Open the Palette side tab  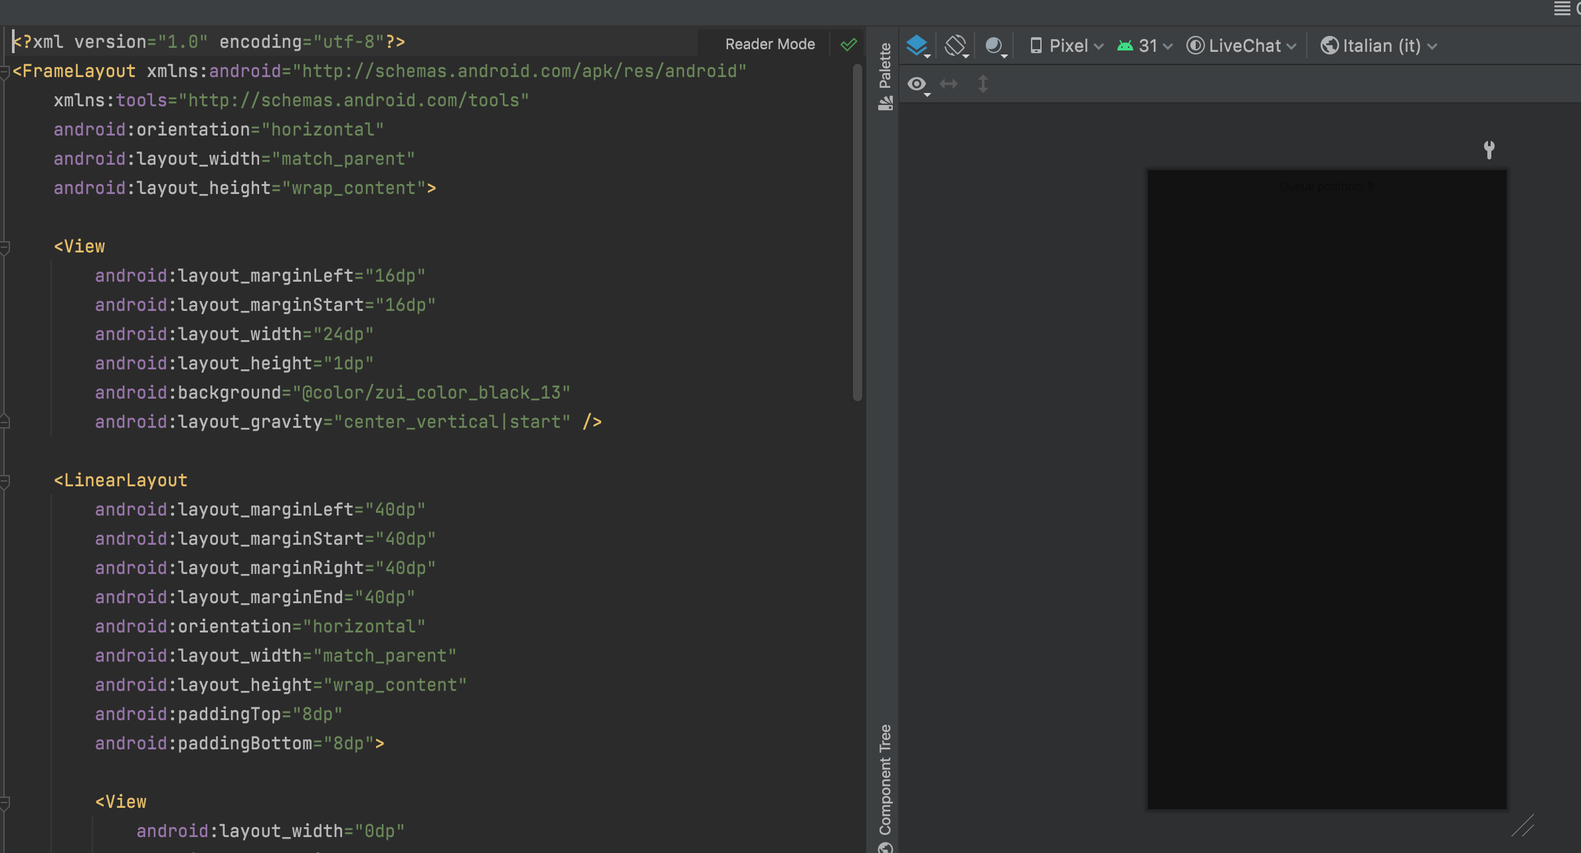click(885, 74)
